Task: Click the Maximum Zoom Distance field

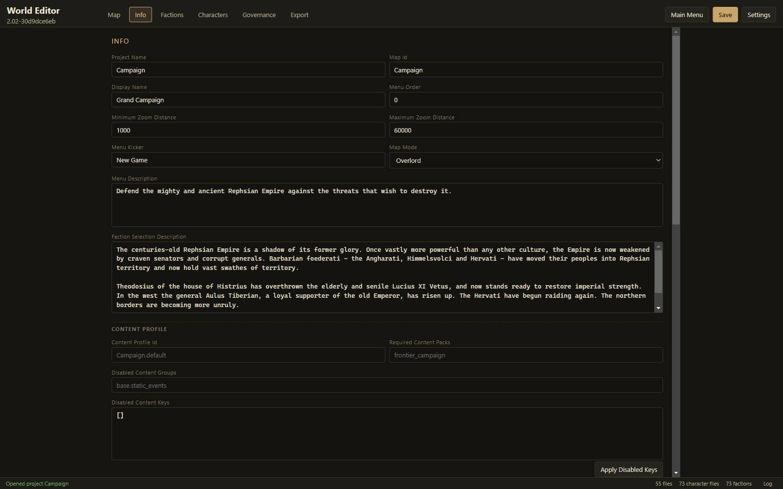Action: [526, 130]
